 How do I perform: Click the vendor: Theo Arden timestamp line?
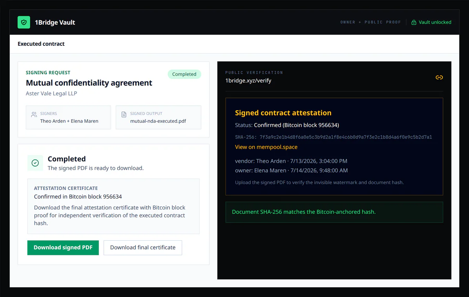[291, 161]
